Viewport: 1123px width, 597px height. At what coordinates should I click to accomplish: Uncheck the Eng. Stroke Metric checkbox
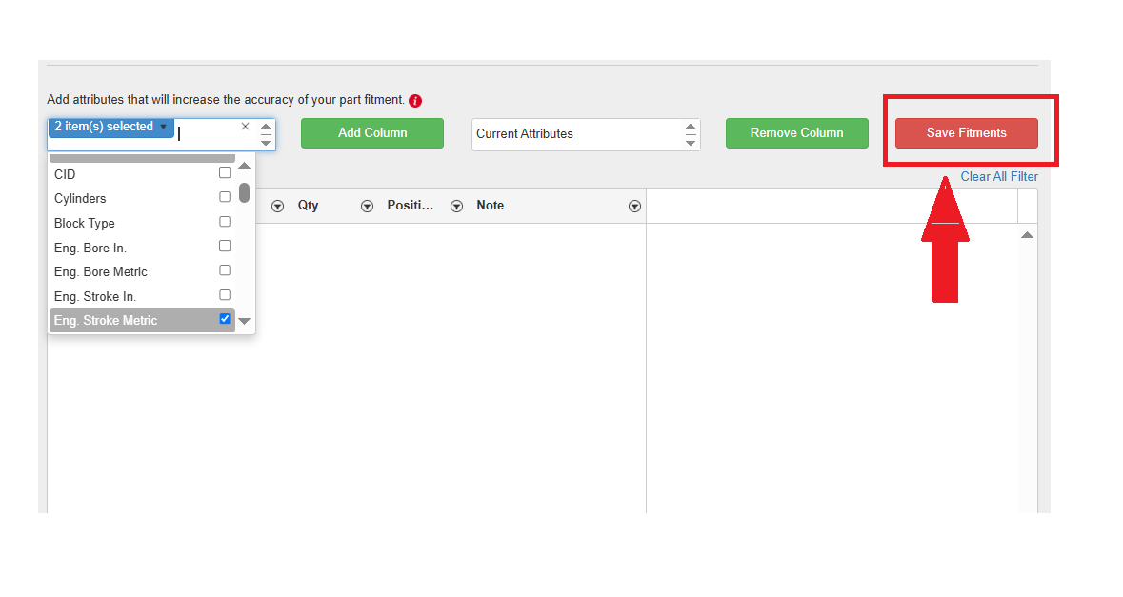click(225, 319)
